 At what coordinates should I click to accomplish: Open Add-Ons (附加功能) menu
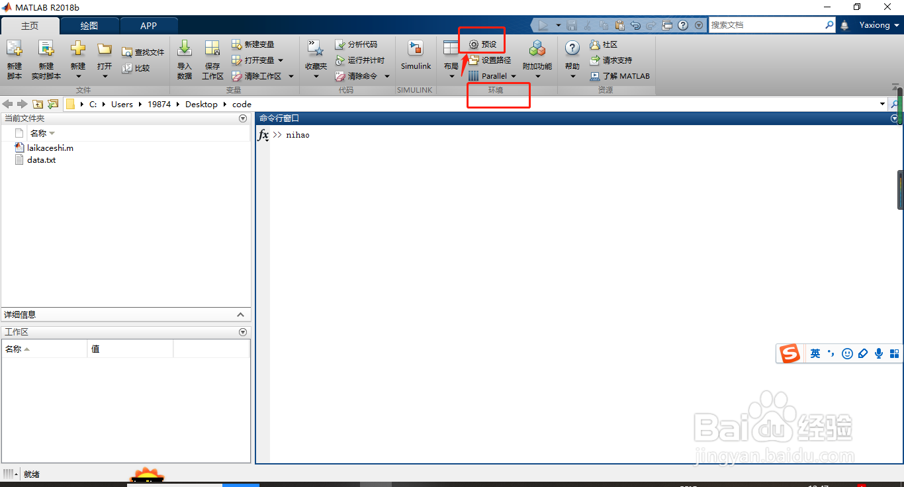click(x=537, y=60)
